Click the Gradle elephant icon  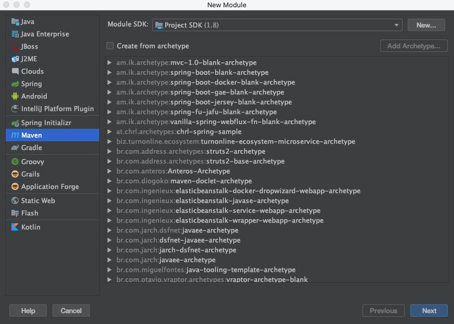click(x=15, y=147)
